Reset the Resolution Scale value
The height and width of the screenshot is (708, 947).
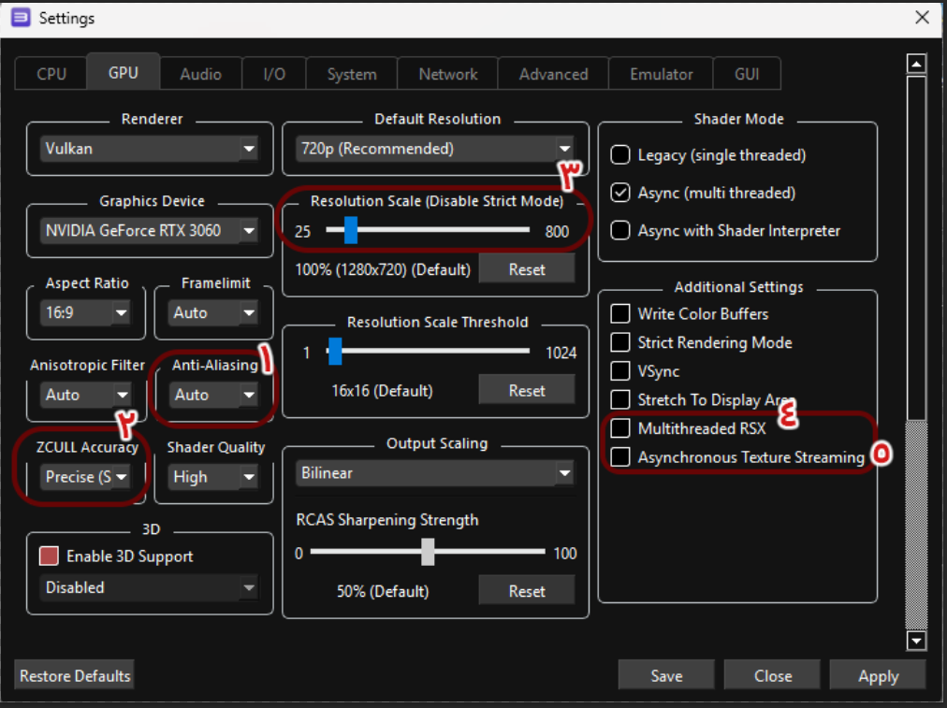pos(527,269)
